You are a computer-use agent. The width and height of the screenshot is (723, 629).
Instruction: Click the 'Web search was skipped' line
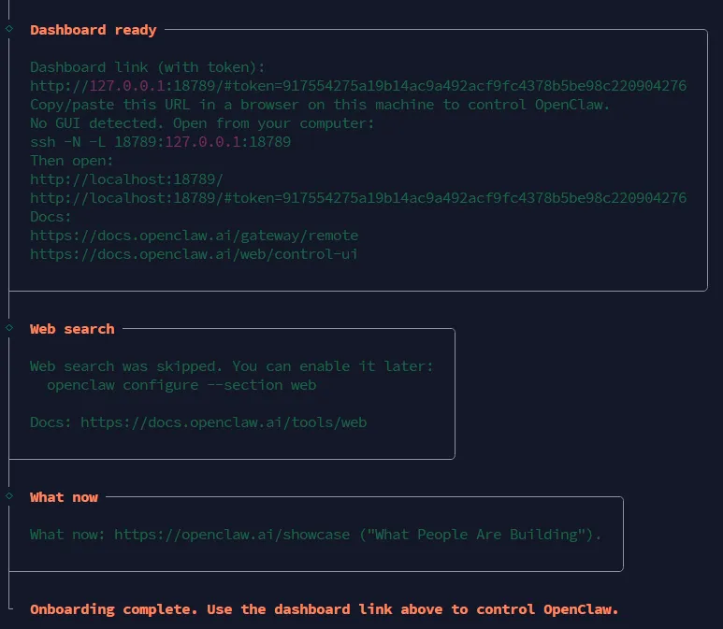[231, 366]
